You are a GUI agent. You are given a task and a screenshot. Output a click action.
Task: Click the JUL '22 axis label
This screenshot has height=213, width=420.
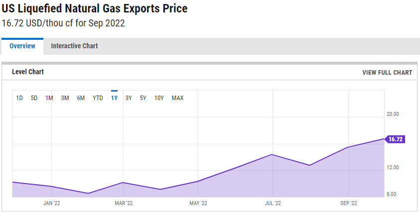(x=273, y=204)
